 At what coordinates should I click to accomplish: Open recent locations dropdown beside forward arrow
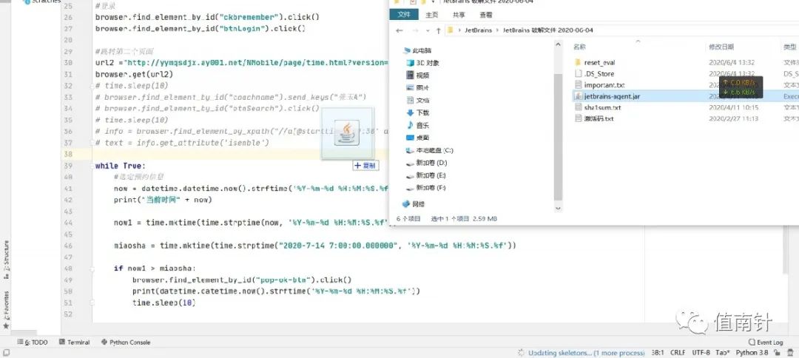coord(428,30)
